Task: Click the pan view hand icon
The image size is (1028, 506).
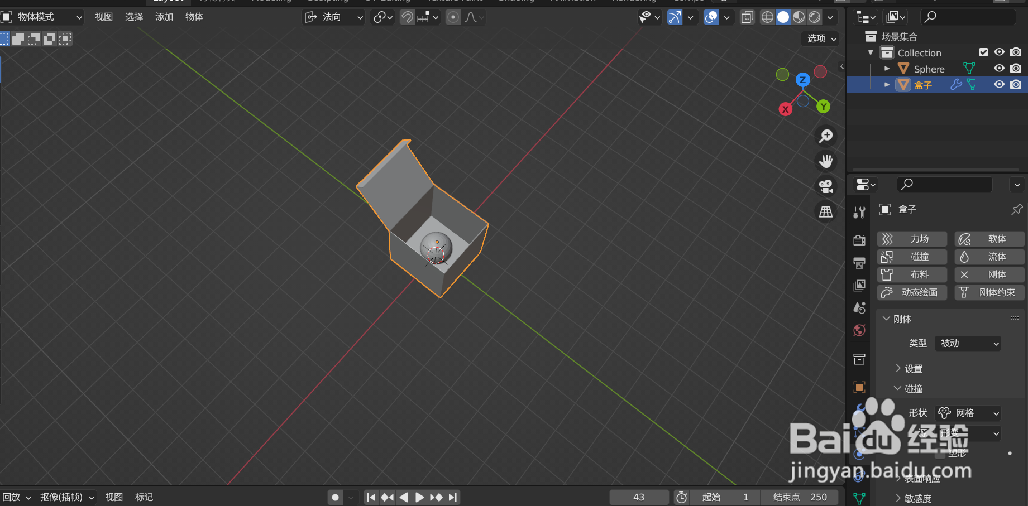Action: click(826, 161)
